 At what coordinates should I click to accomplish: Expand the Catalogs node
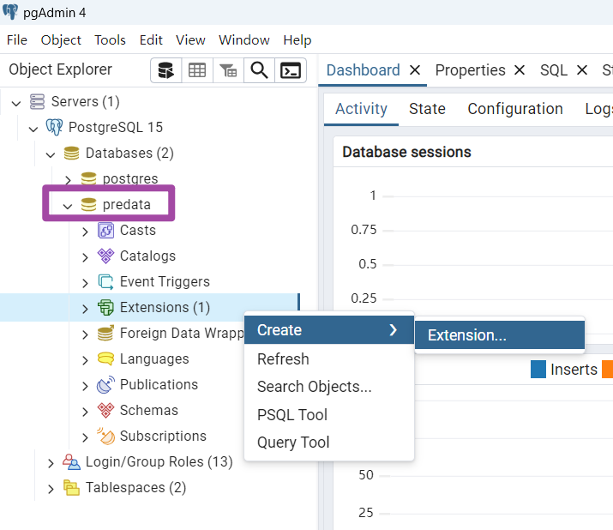click(85, 257)
